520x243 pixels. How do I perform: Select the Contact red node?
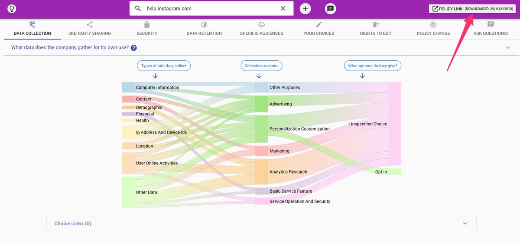[x=128, y=99]
